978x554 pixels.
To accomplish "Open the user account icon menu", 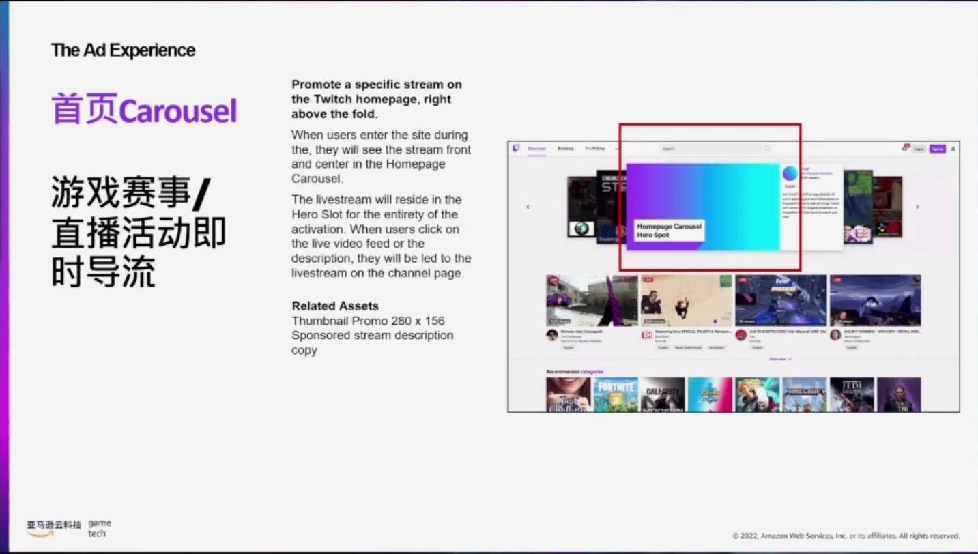I will [953, 149].
